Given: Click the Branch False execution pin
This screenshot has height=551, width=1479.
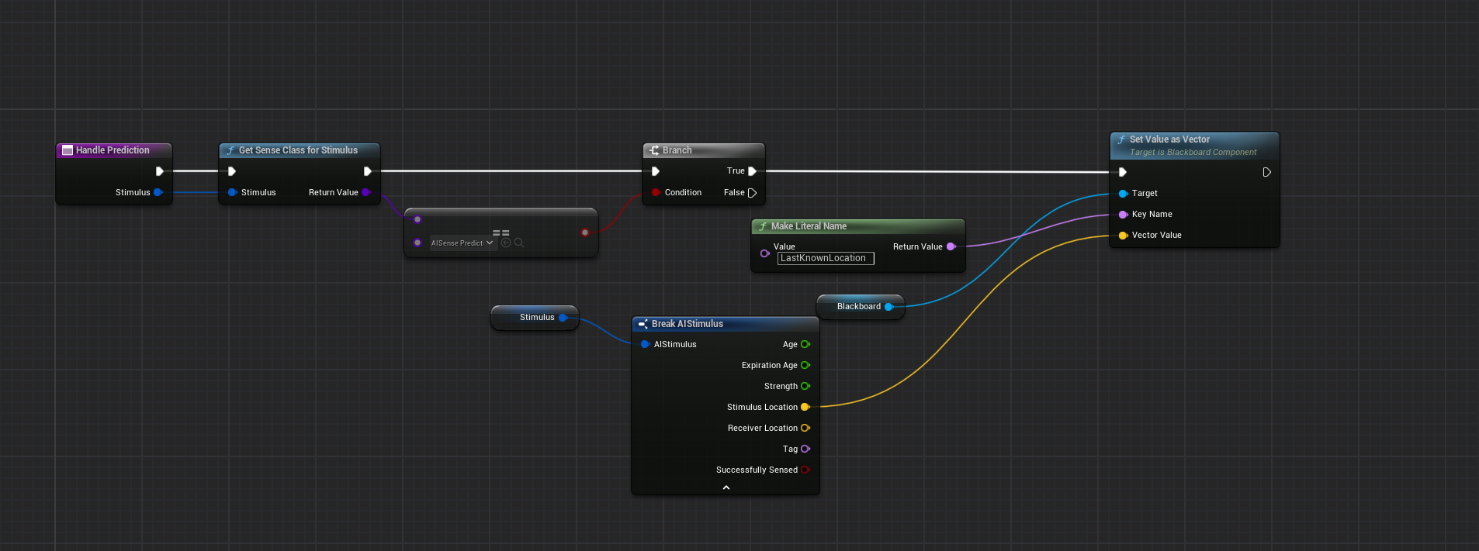Looking at the screenshot, I should (x=751, y=193).
